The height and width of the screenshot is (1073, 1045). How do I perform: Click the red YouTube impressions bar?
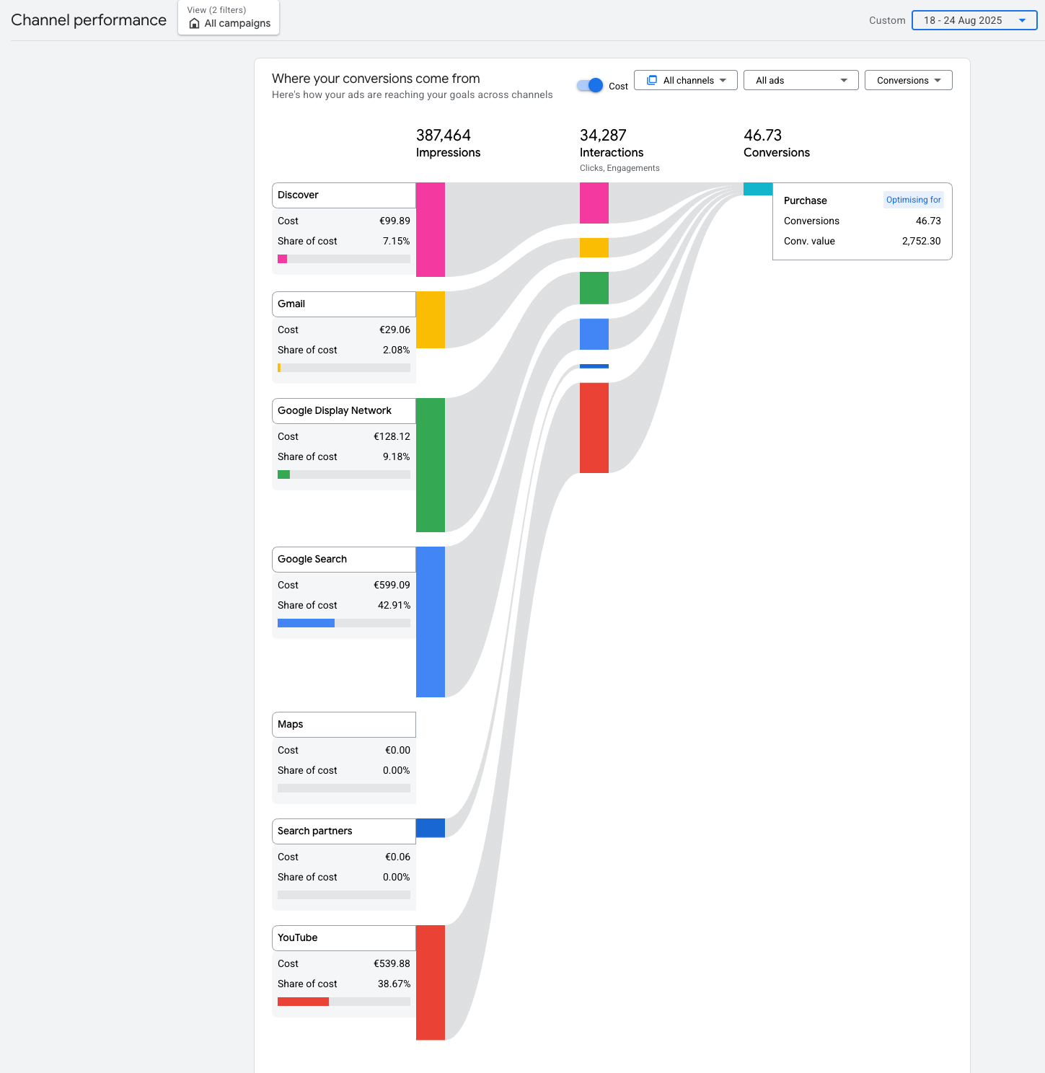(x=431, y=982)
